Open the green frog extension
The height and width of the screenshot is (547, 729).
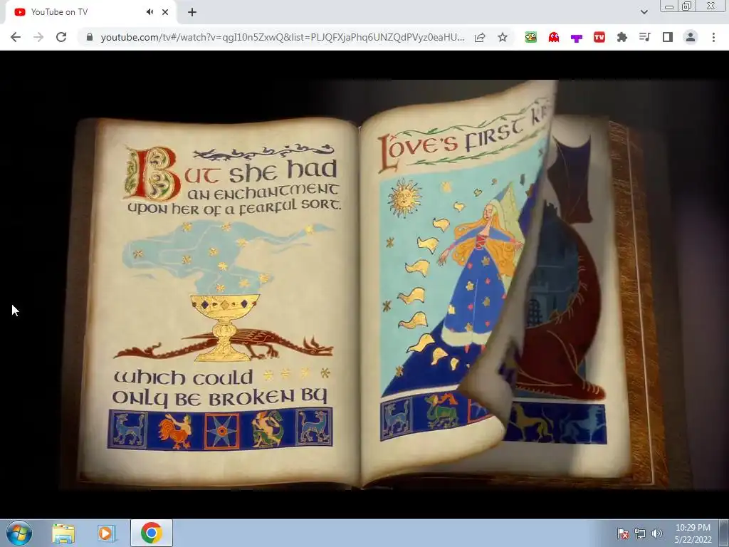click(531, 37)
